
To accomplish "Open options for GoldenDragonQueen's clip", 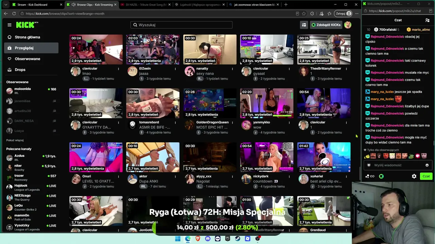I will 232,123.
